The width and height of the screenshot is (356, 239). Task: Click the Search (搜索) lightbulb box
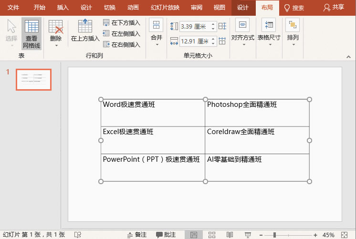pos(294,8)
